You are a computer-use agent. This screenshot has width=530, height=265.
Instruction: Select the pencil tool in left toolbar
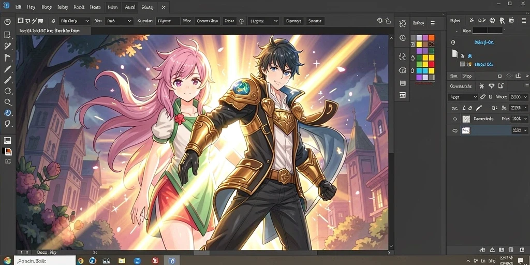tap(8, 80)
